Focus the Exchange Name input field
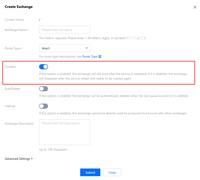Viewport: 200px width, 180px height. 64,30
